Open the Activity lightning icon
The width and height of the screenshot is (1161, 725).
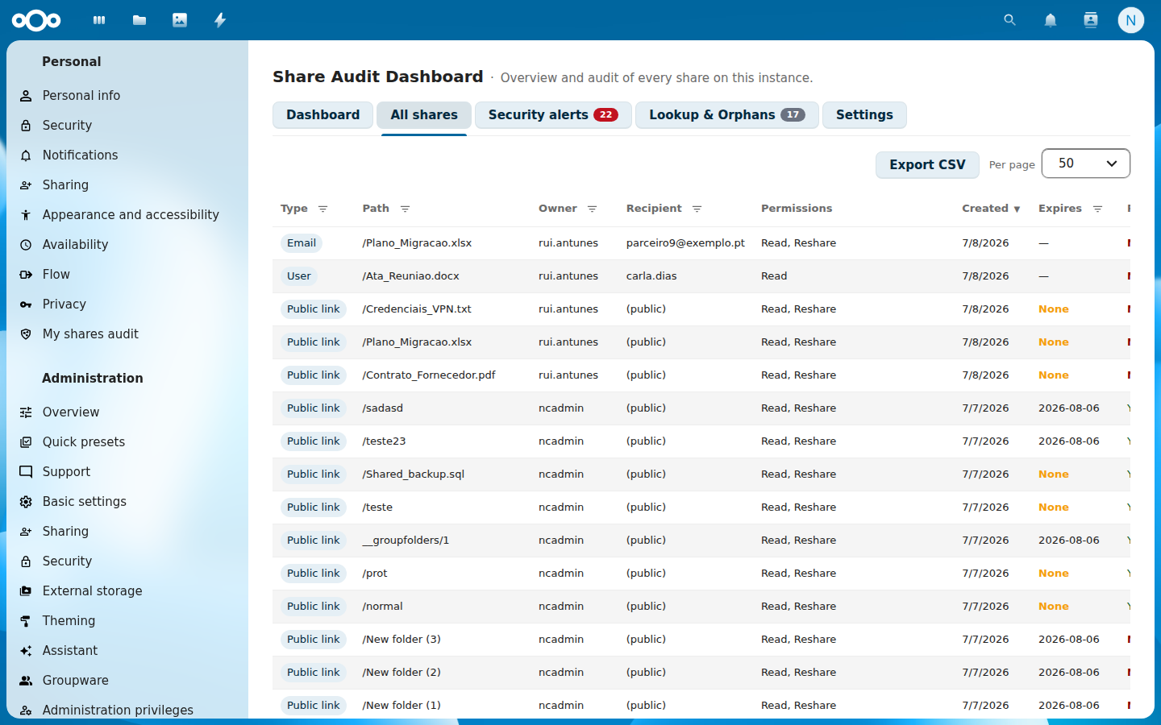pyautogui.click(x=220, y=20)
